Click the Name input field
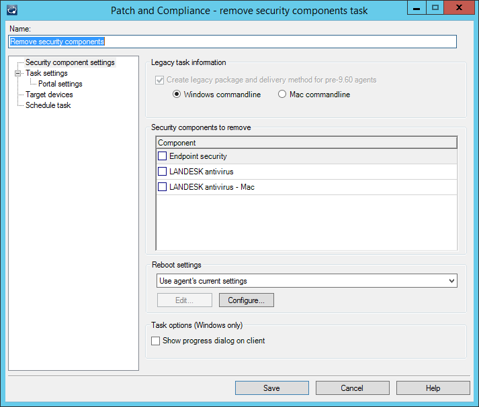The image size is (479, 407). (232, 42)
